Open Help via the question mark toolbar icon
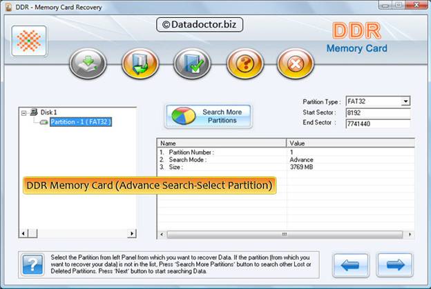This screenshot has height=289, width=431. [245, 63]
